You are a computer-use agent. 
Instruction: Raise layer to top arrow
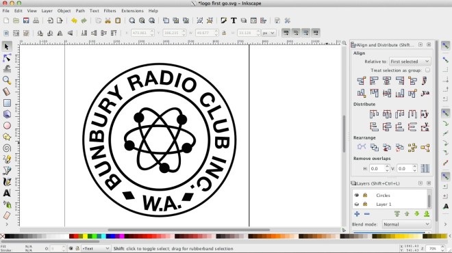click(x=397, y=214)
